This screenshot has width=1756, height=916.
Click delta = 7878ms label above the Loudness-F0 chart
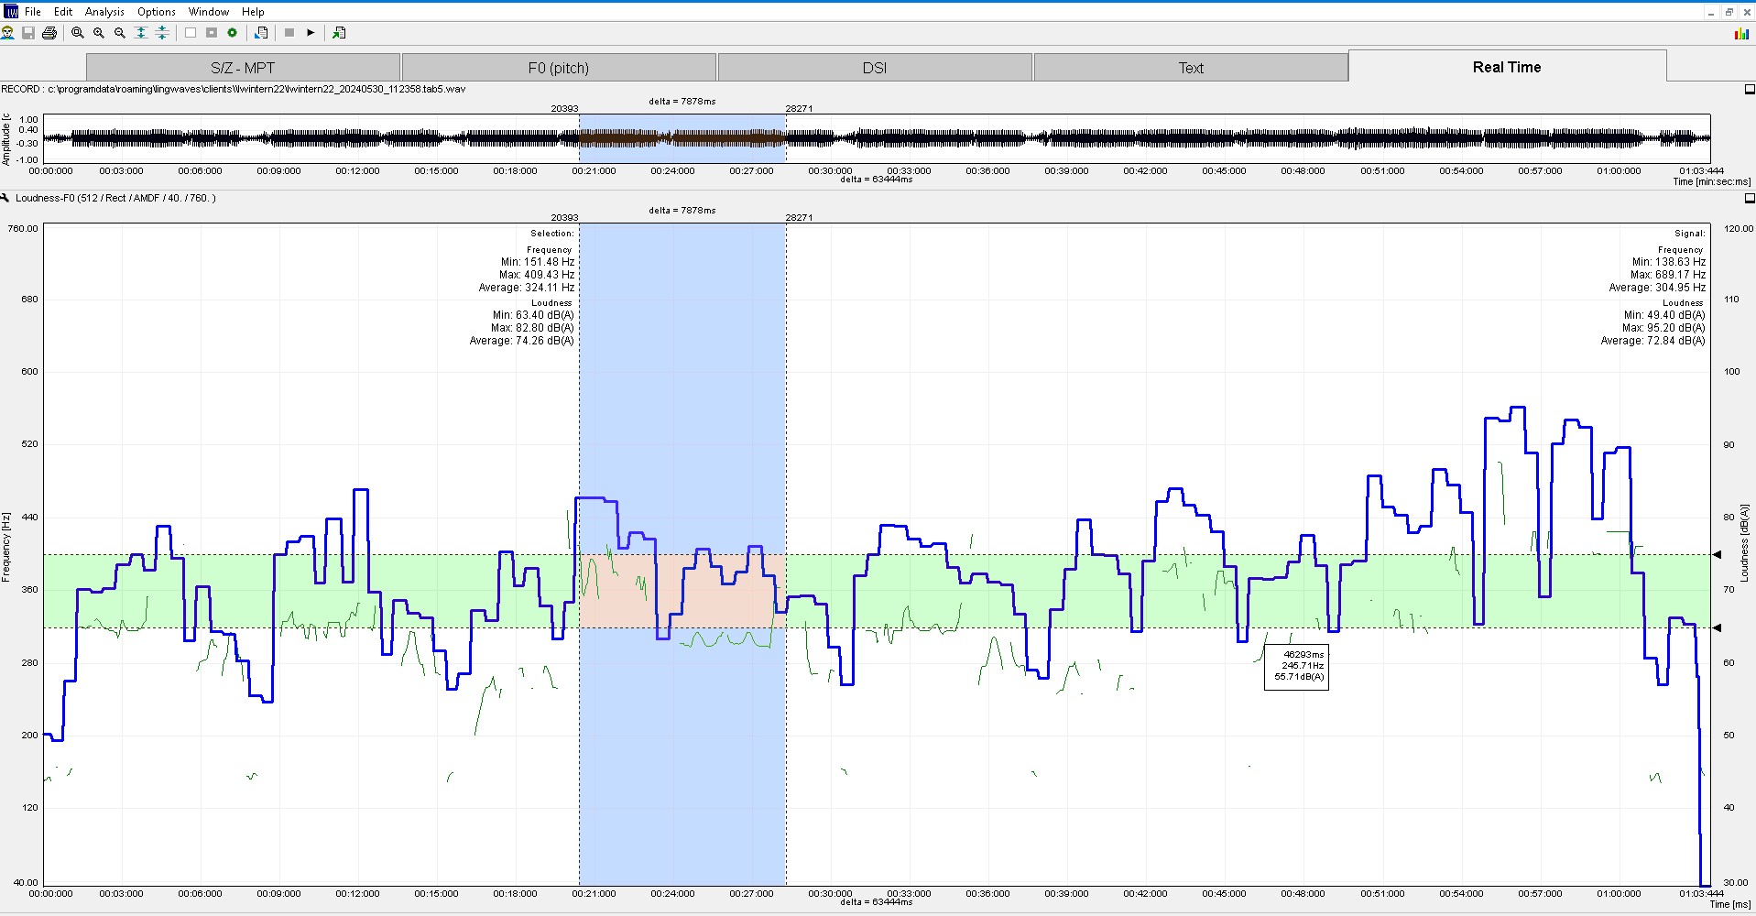pos(682,210)
